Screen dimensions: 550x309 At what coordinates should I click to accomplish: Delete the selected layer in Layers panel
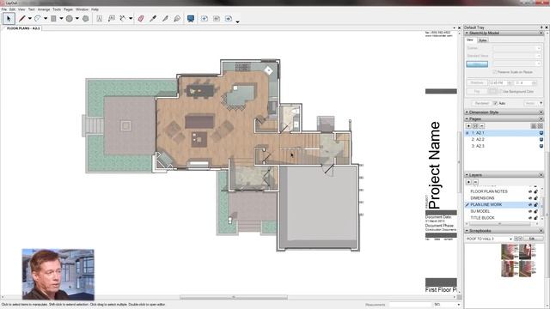(x=475, y=182)
